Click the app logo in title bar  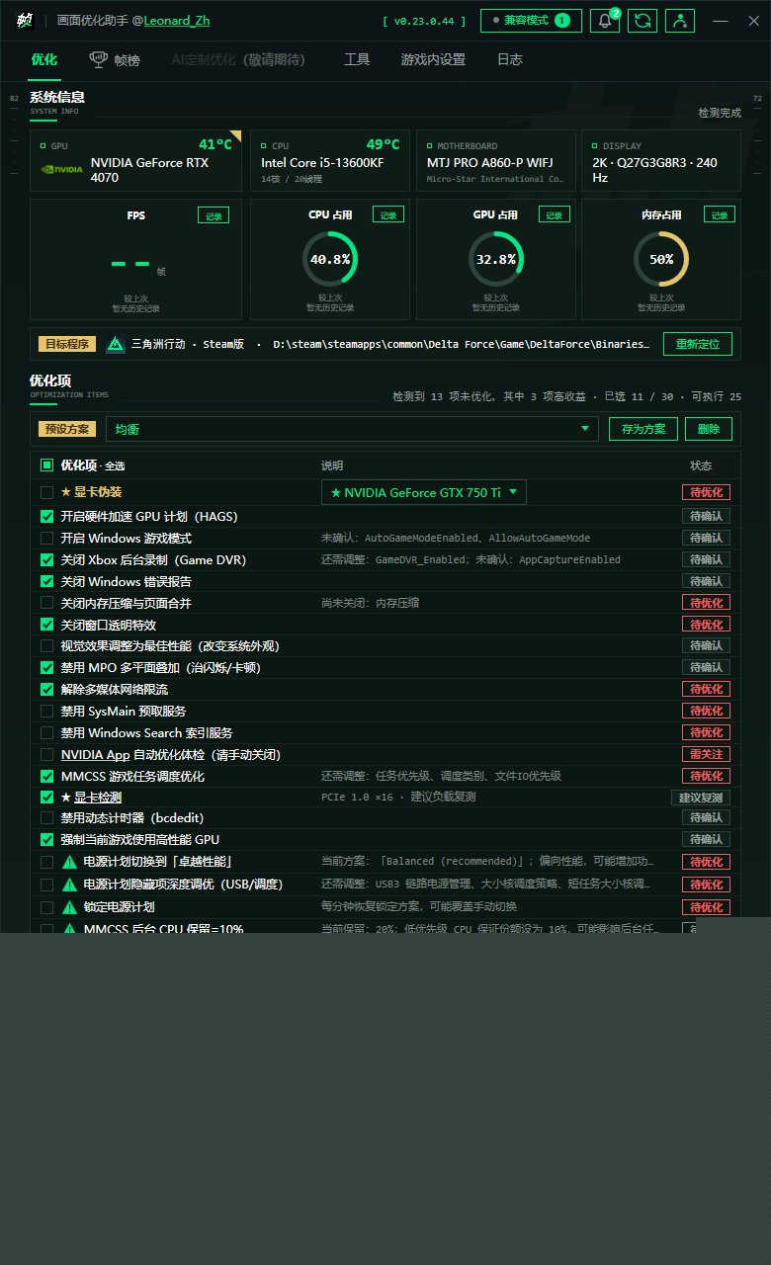pyautogui.click(x=25, y=20)
